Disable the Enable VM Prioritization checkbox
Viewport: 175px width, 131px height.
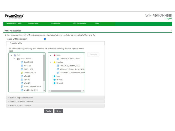tap(45, 39)
